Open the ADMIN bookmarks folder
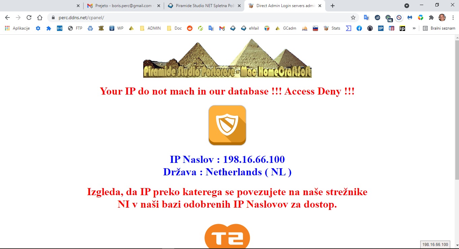This screenshot has width=459, height=249. pos(150,28)
